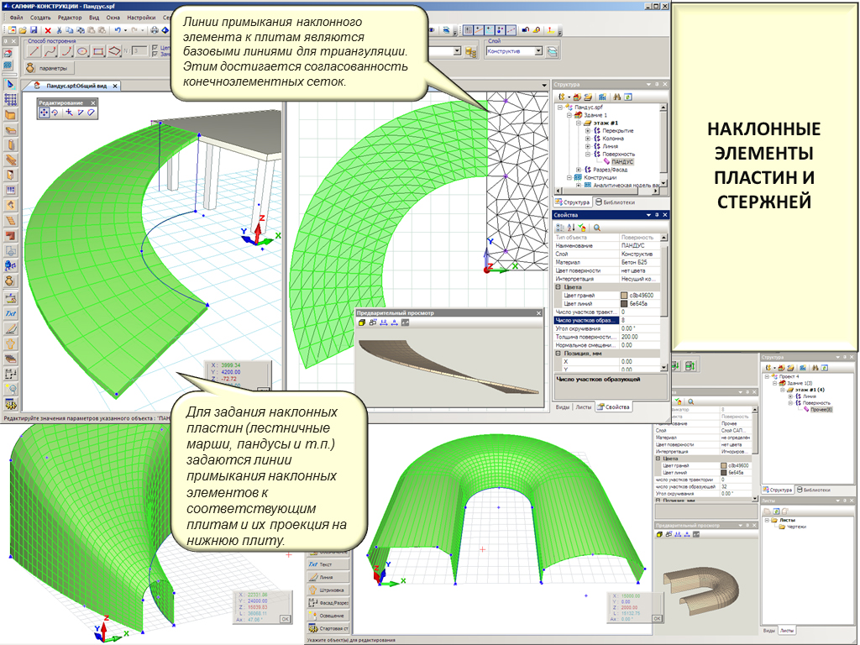Pick the rectangle construction method

click(98, 51)
